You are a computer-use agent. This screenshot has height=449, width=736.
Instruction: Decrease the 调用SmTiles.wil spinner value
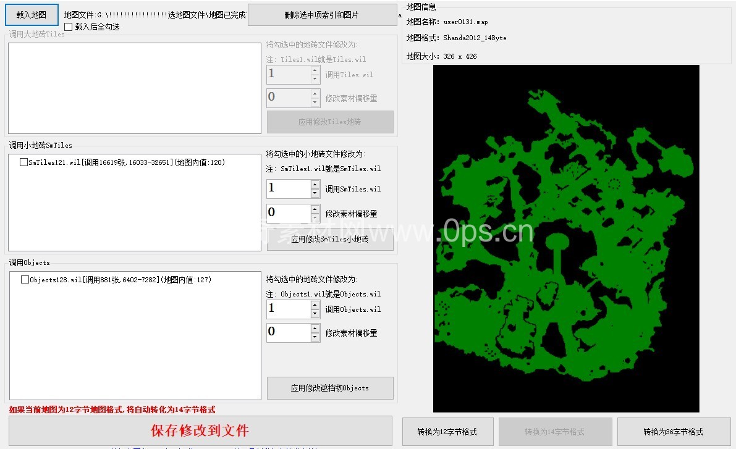[315, 193]
